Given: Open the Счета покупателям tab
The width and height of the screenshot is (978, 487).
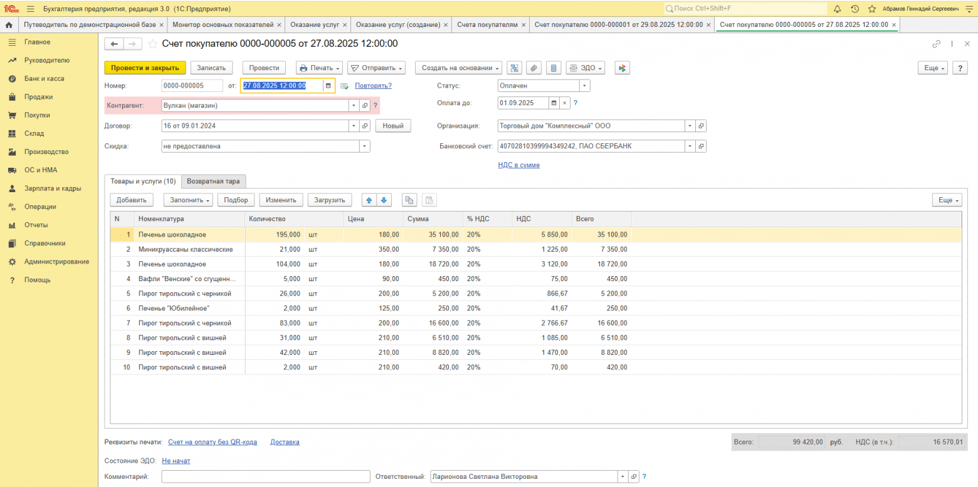Looking at the screenshot, I should tap(487, 25).
